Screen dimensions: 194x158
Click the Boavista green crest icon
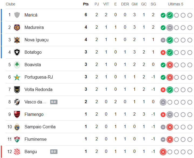[x=17, y=65]
